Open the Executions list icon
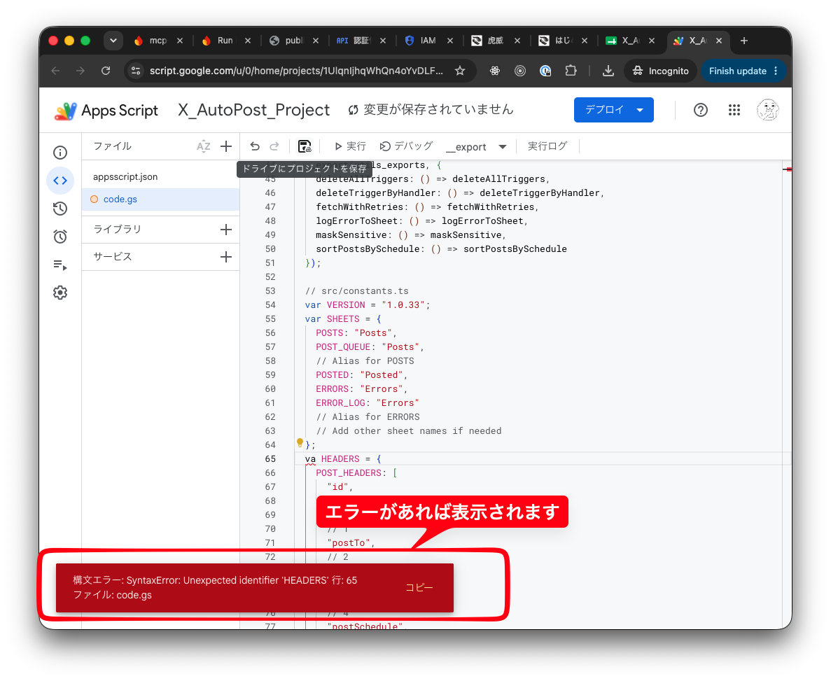The height and width of the screenshot is (681, 831). pos(60,265)
